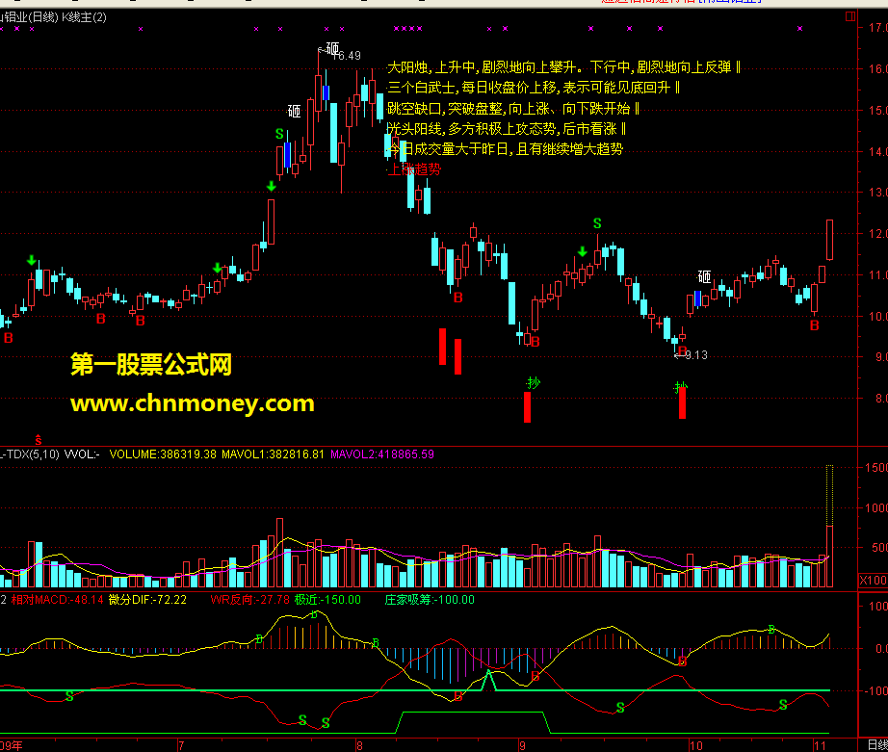Click the 今日成交量大于昨日 annotation line

[506, 149]
